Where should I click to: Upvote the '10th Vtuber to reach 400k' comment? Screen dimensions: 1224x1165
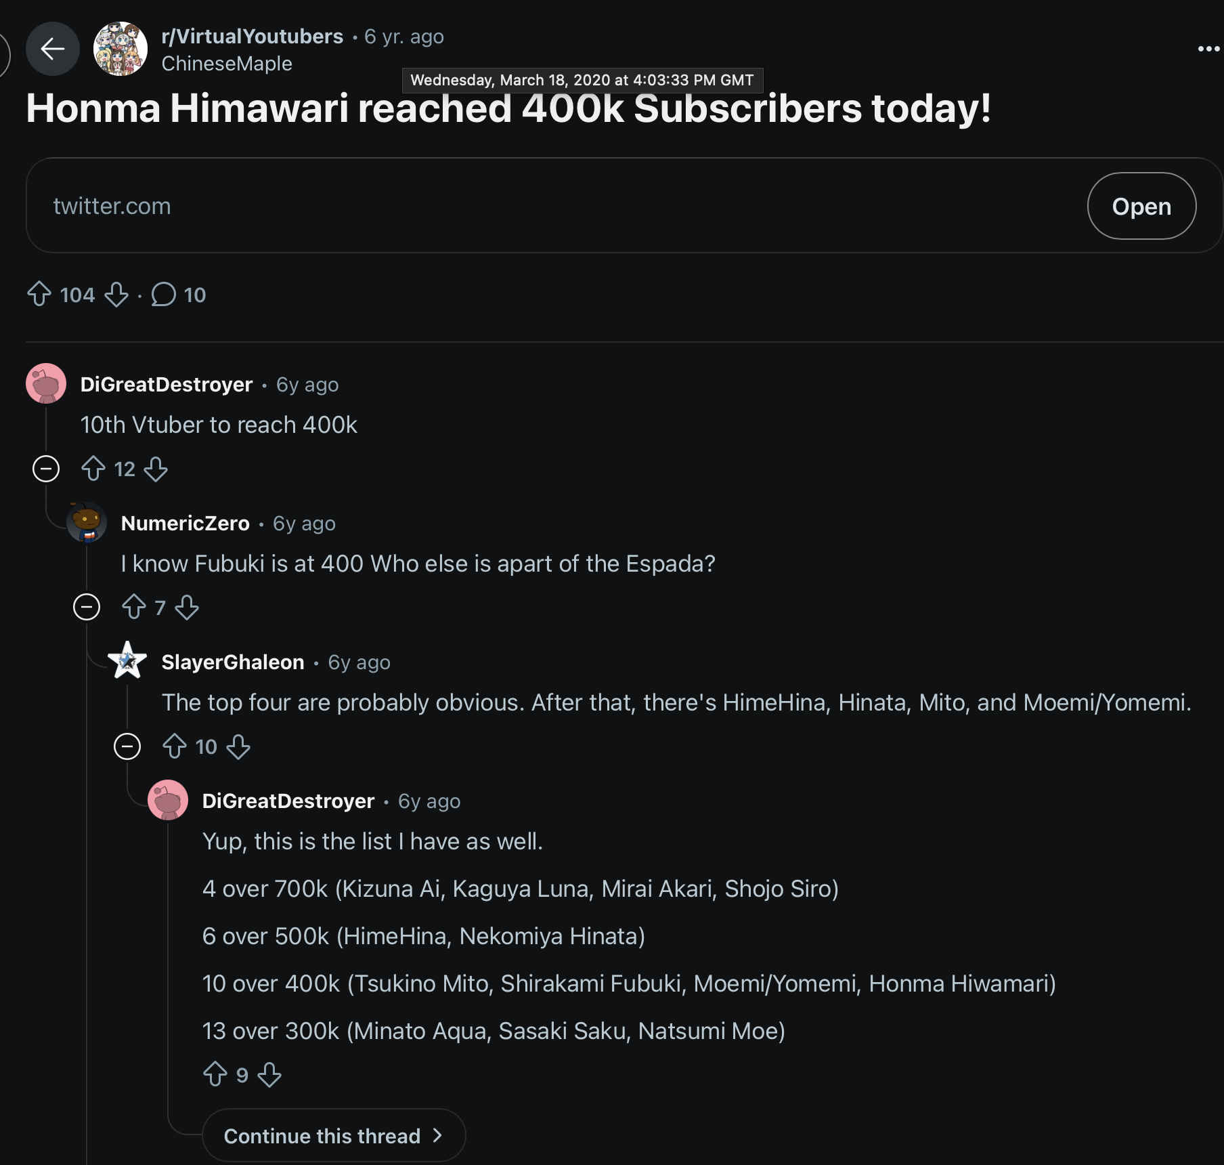coord(93,469)
